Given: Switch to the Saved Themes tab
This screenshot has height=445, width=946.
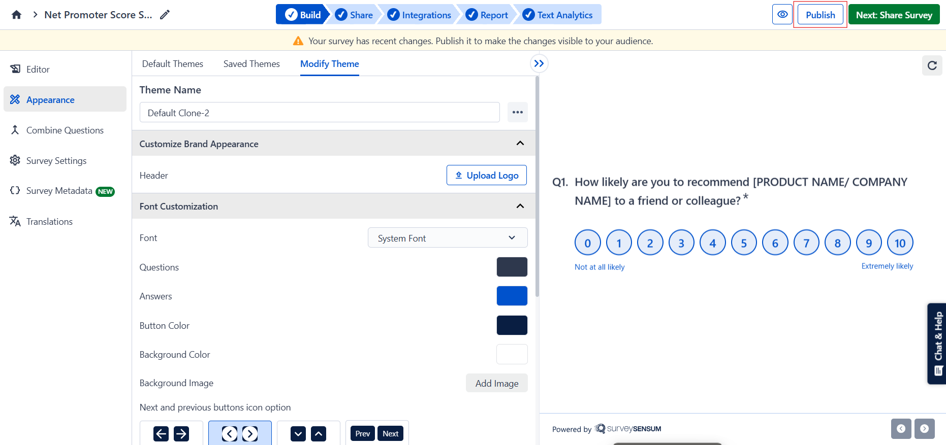Looking at the screenshot, I should pyautogui.click(x=251, y=64).
